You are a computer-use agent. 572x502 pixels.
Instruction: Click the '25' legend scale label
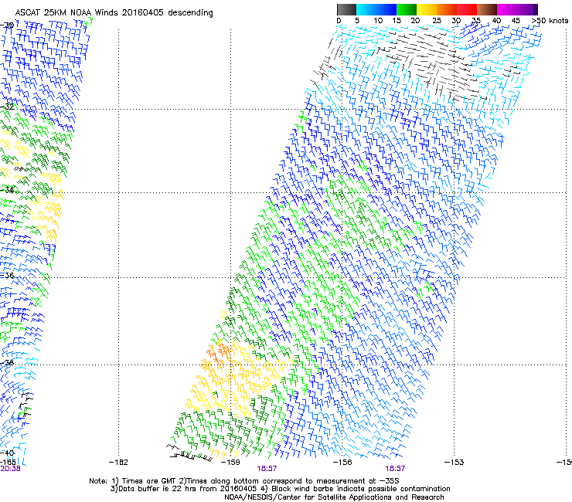pyautogui.click(x=437, y=21)
